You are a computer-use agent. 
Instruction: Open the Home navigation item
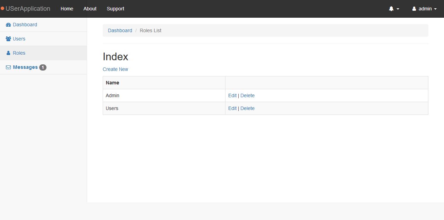coord(67,9)
